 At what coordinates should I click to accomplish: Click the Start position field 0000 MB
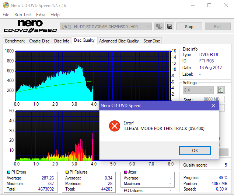click(x=214, y=99)
